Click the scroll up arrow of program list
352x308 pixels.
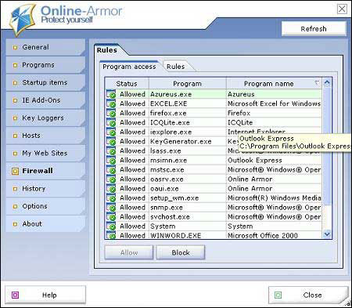pos(327,82)
